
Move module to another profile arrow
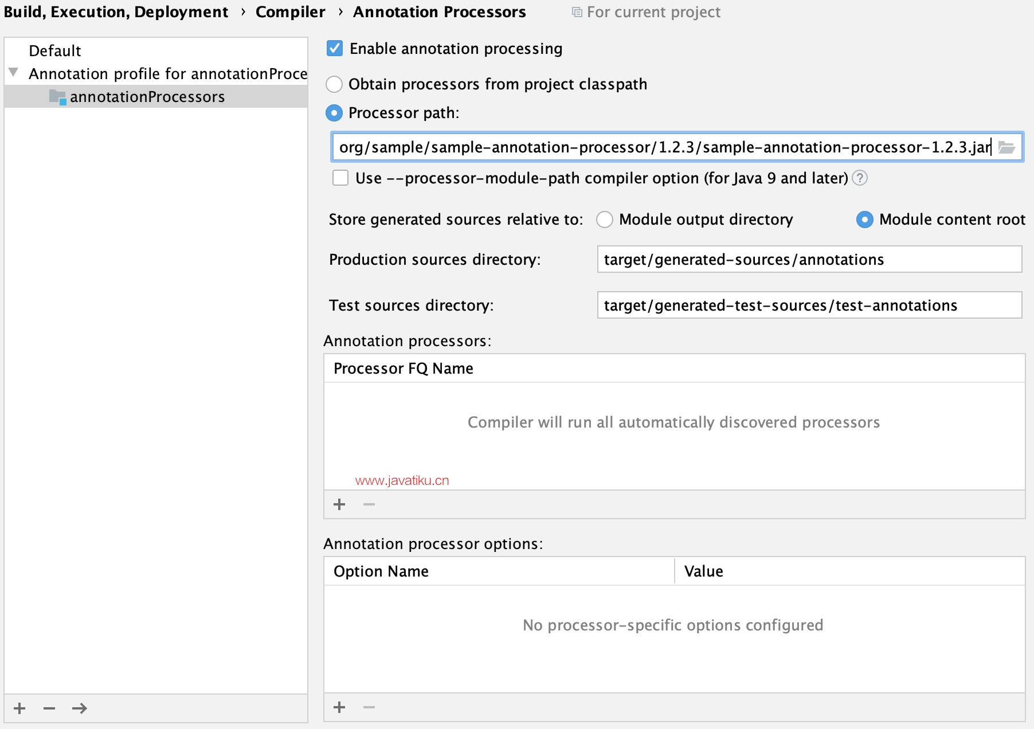[x=80, y=708]
